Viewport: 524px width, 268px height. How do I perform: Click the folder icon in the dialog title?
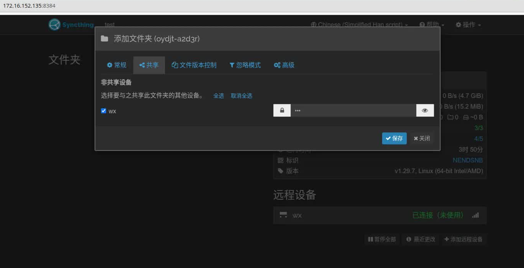pos(104,38)
